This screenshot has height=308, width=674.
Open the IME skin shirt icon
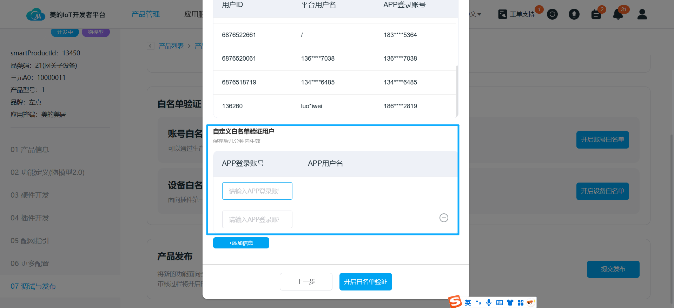click(510, 302)
